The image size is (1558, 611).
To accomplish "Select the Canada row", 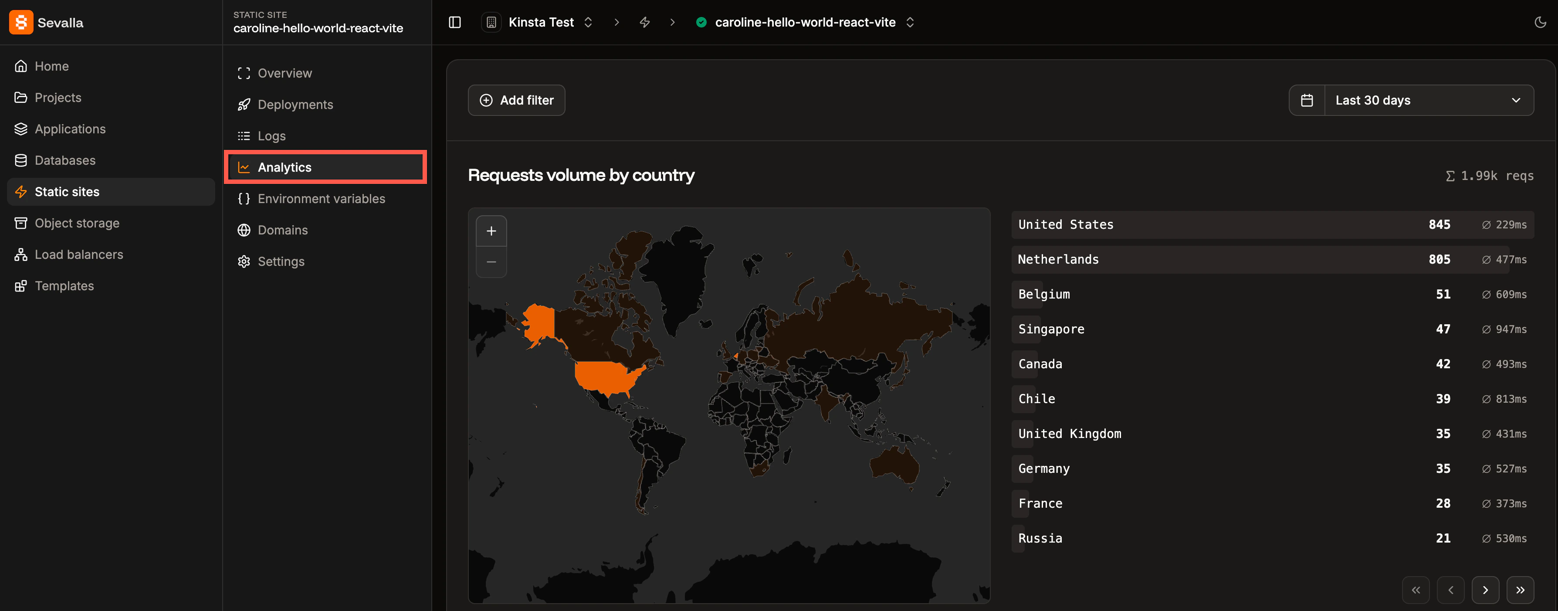I will tap(1273, 364).
